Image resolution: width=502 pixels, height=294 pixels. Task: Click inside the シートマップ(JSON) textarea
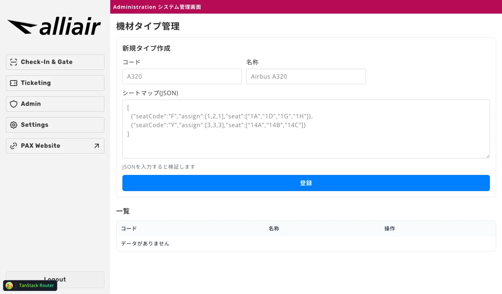tap(306, 129)
